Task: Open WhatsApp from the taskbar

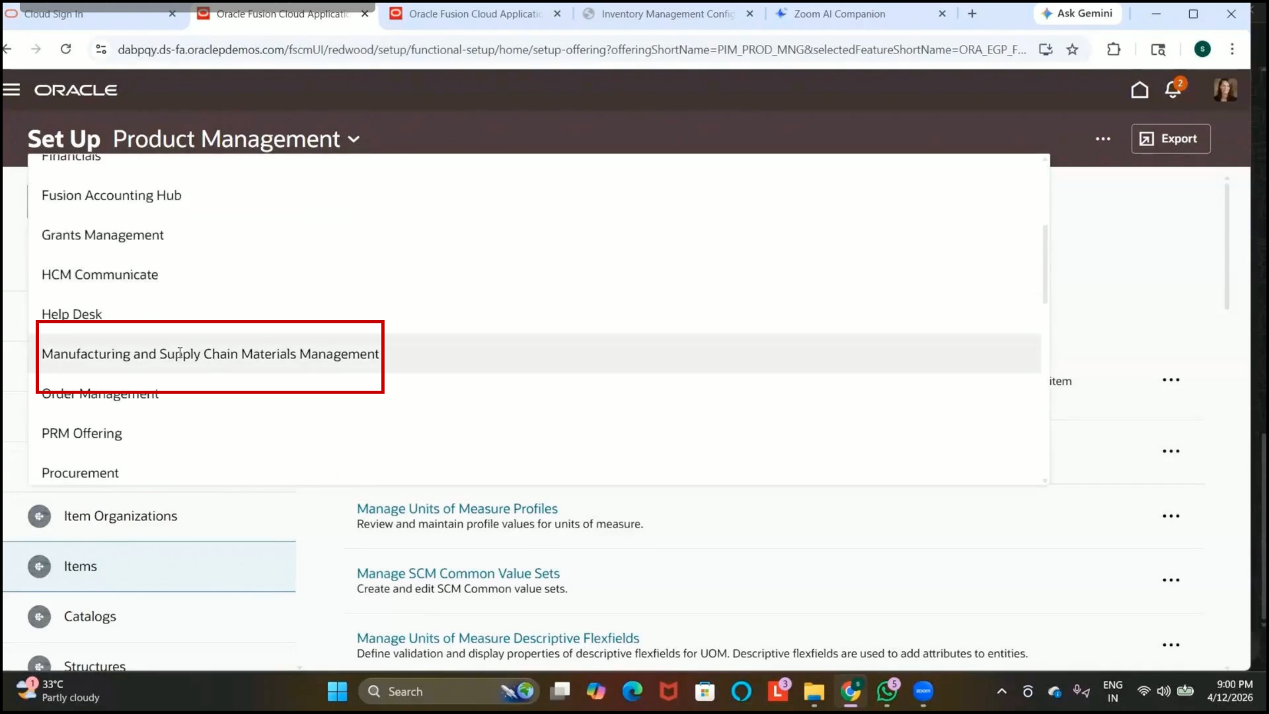Action: [x=887, y=692]
